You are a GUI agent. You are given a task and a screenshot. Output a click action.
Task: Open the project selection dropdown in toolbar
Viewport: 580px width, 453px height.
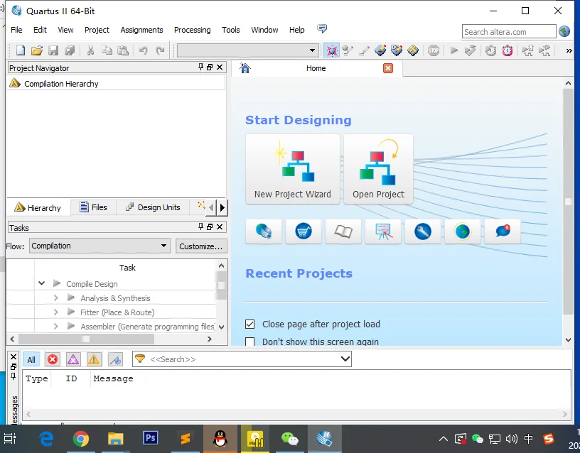247,50
